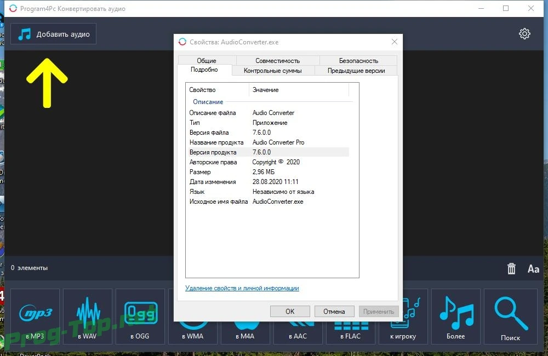
Task: Click the 28.08.2020 11:11 date value
Action: click(x=276, y=182)
